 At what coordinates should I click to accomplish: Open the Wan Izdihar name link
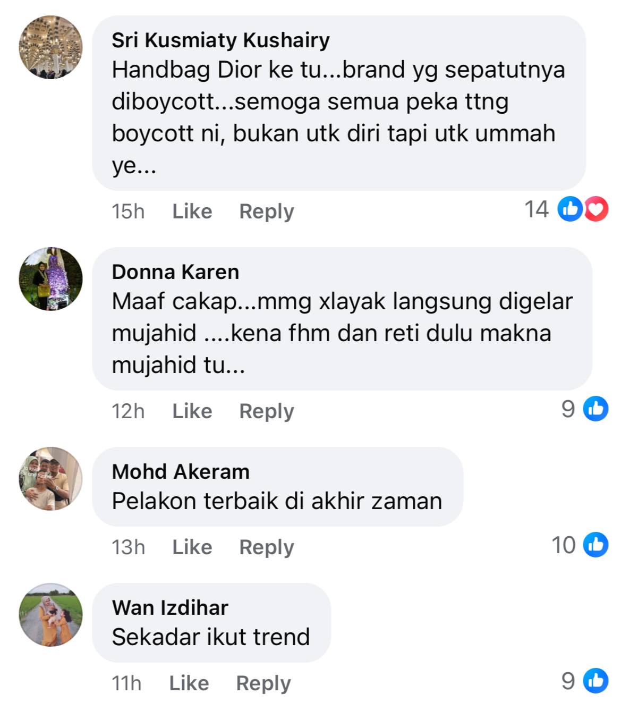(170, 607)
